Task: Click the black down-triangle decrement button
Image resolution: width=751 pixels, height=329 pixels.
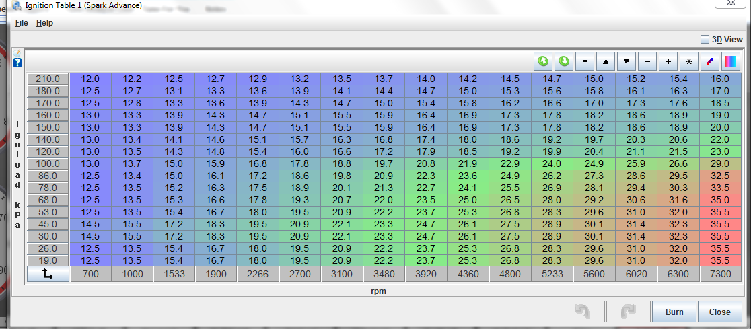Action: pos(627,61)
